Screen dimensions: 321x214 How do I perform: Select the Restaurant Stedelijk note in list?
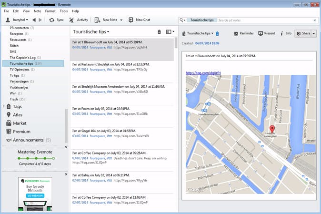click(x=122, y=66)
